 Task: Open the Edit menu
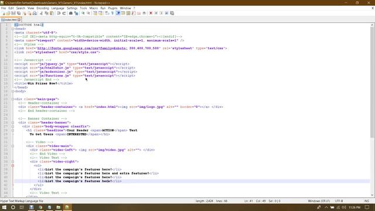11,8
